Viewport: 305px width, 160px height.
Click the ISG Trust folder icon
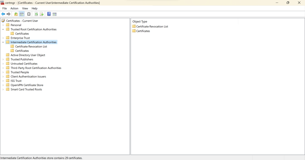point(7,81)
